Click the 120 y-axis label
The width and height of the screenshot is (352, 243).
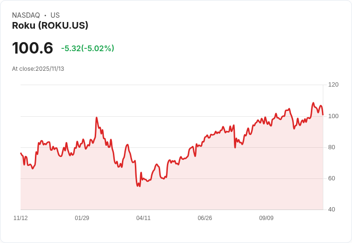(x=333, y=85)
